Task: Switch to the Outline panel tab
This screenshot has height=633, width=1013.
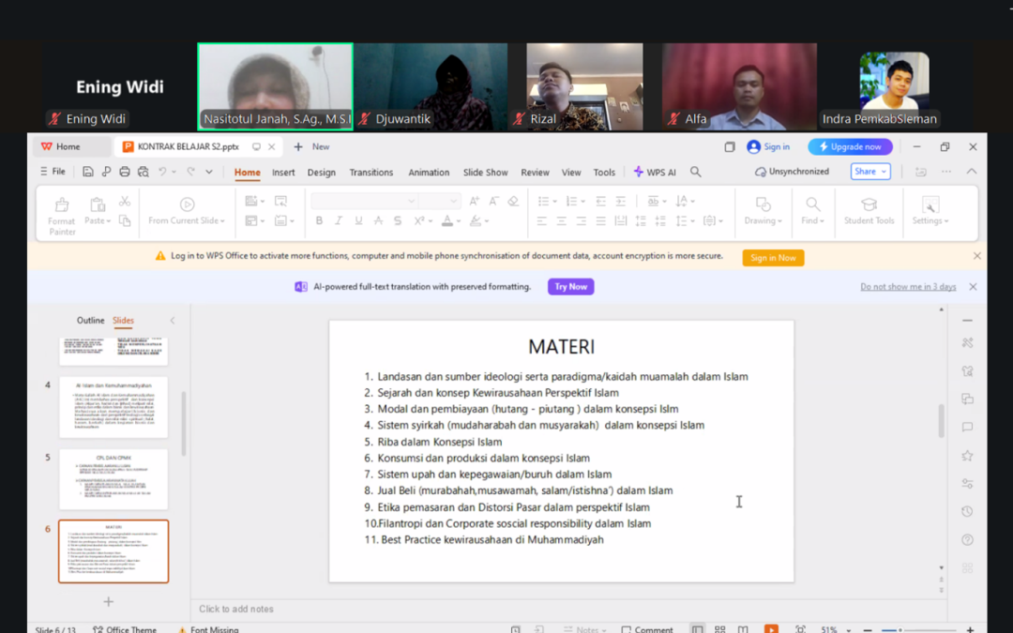Action: pyautogui.click(x=90, y=321)
